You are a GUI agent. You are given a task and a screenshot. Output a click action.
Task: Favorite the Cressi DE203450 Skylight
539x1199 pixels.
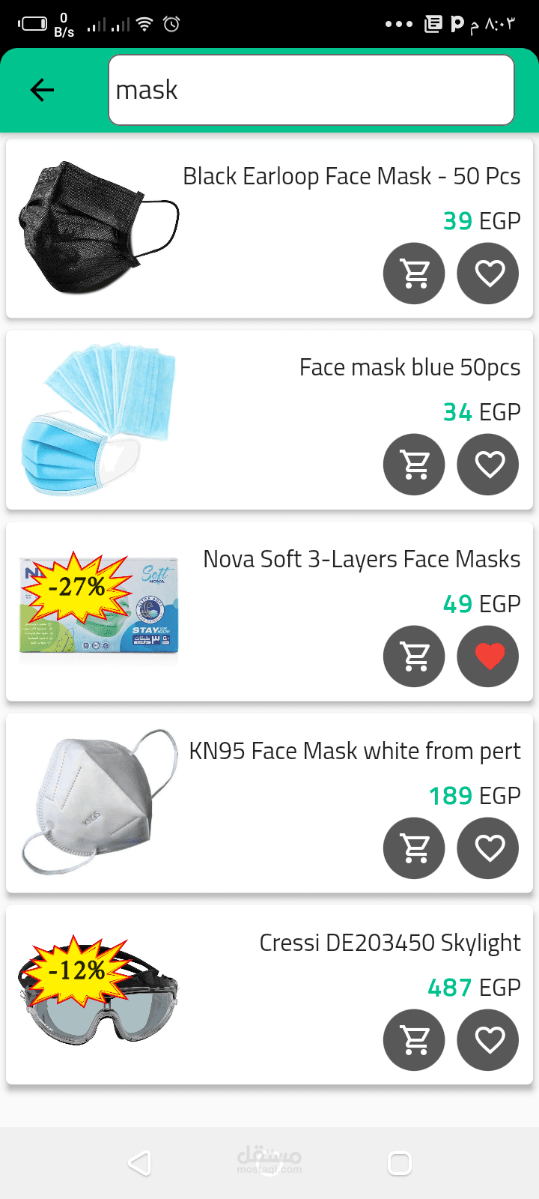click(488, 1040)
